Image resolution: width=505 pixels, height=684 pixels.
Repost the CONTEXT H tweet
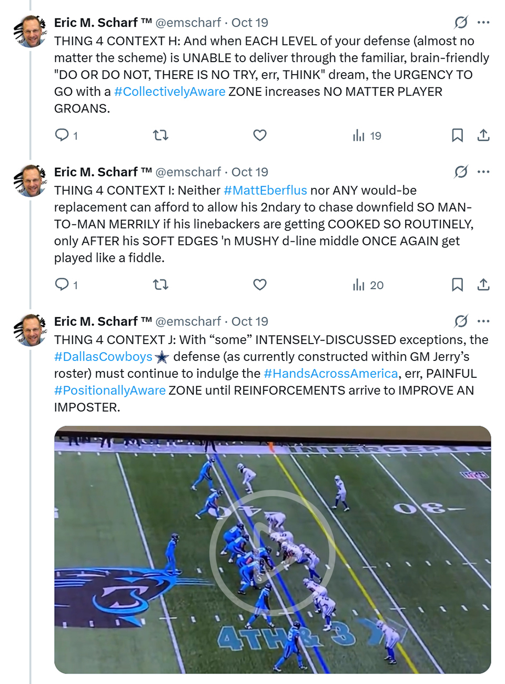pyautogui.click(x=160, y=135)
